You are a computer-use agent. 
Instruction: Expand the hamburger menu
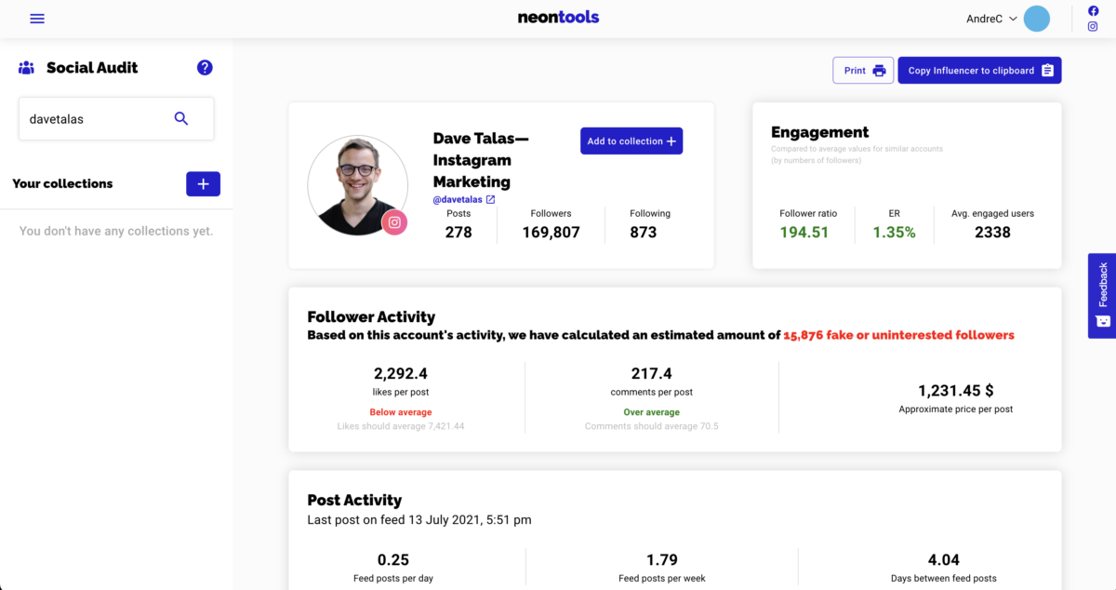37,18
